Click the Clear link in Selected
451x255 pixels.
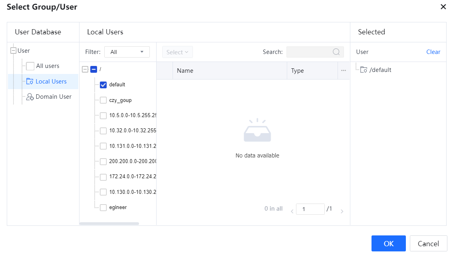433,52
